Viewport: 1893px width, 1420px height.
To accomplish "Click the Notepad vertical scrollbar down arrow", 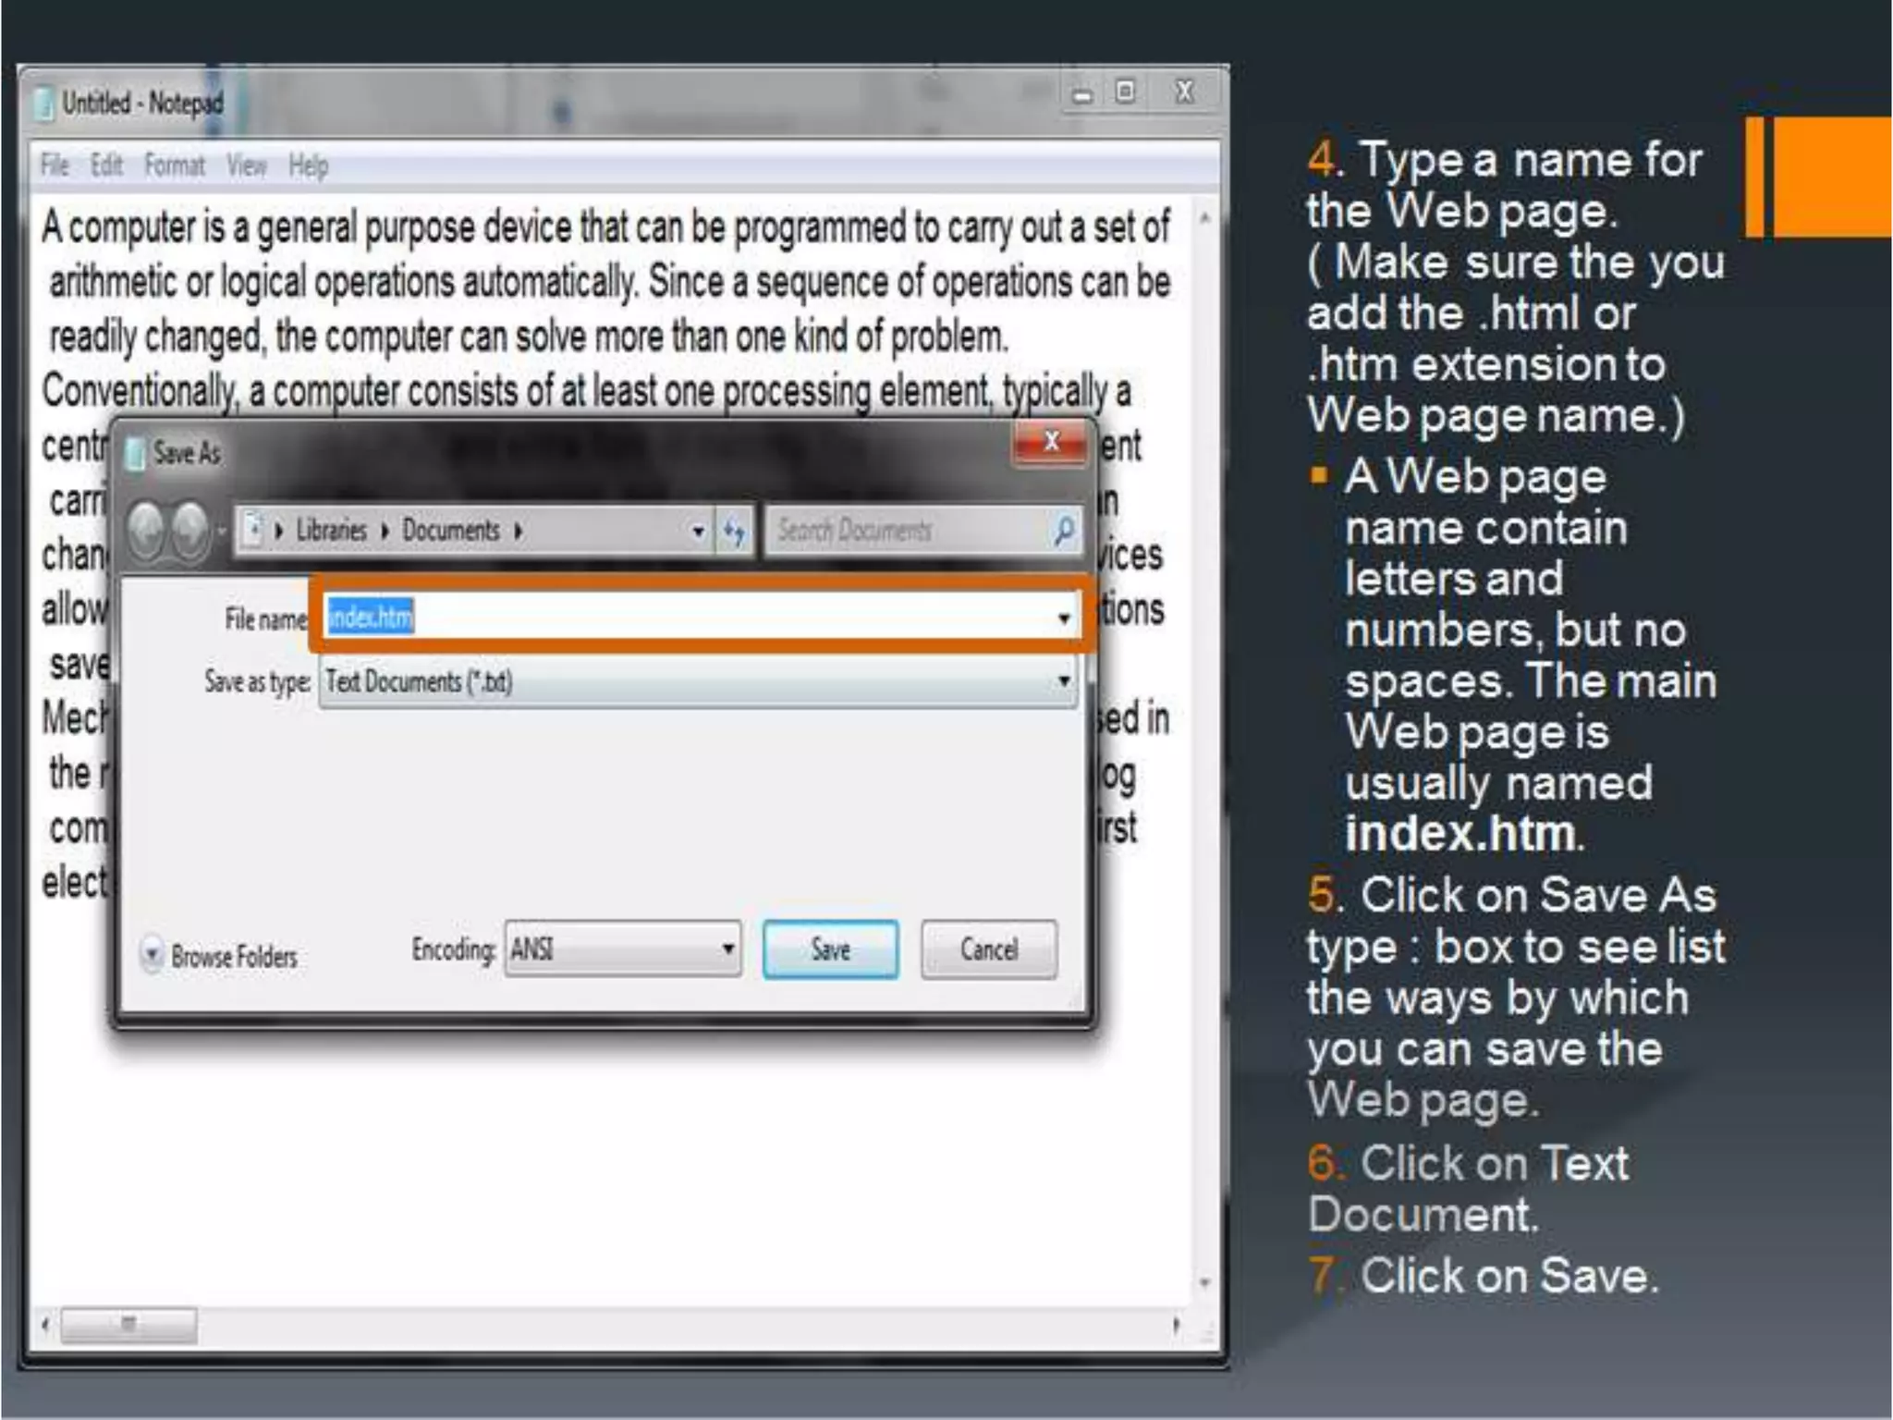I will (1204, 1282).
